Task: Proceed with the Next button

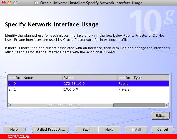Action: click(x=109, y=130)
